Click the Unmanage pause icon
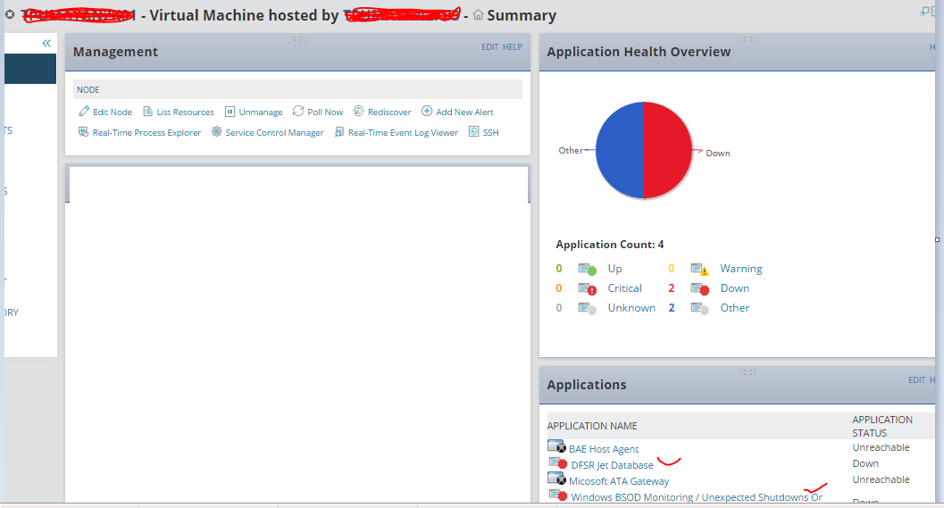 230,112
